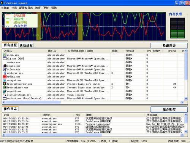Click the 响应性 100% status bar entry
Image resolution: width=190 pixels, height=143 pixels.
point(139,141)
